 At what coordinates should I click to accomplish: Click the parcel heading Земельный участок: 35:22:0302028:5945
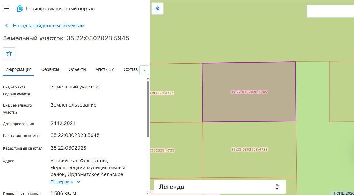coord(66,38)
